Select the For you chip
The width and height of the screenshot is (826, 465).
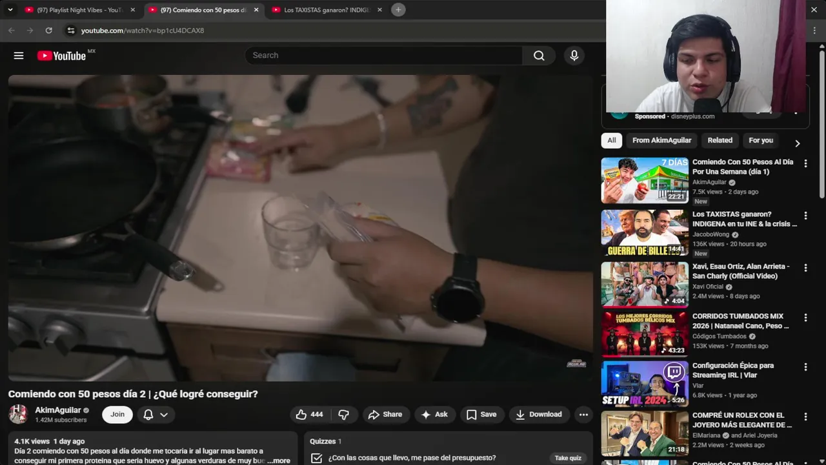[x=761, y=140]
